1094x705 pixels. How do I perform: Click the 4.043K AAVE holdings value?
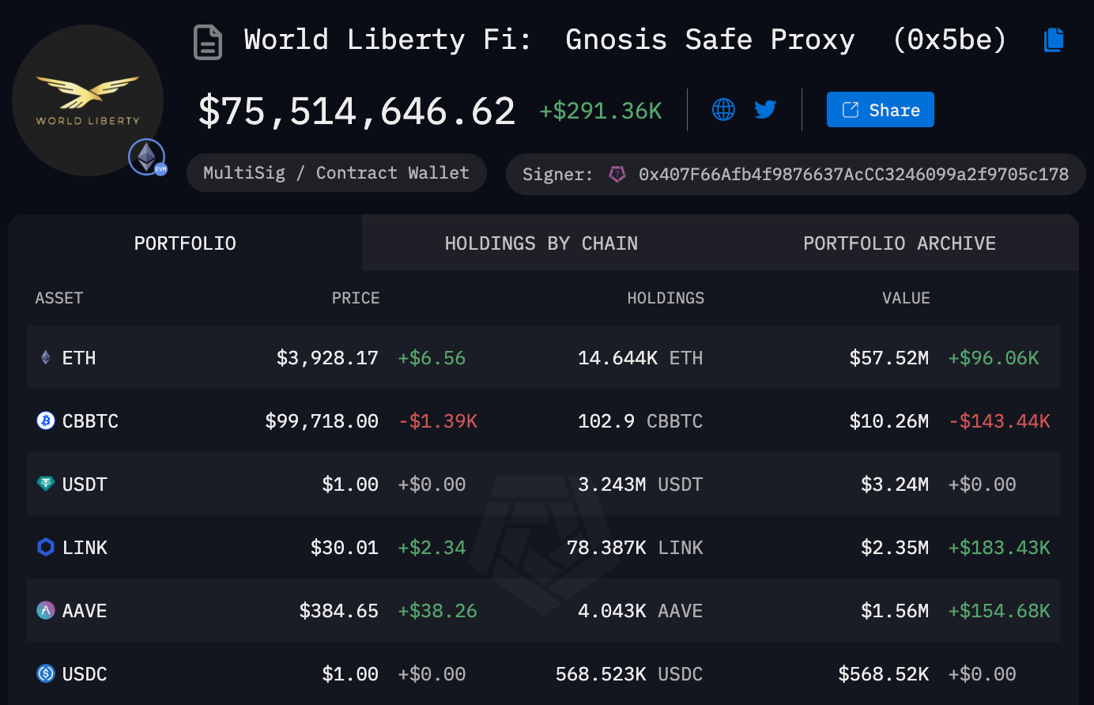coord(640,611)
